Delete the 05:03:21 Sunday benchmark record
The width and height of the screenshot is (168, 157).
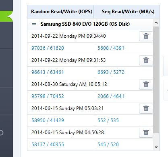tap(146, 108)
